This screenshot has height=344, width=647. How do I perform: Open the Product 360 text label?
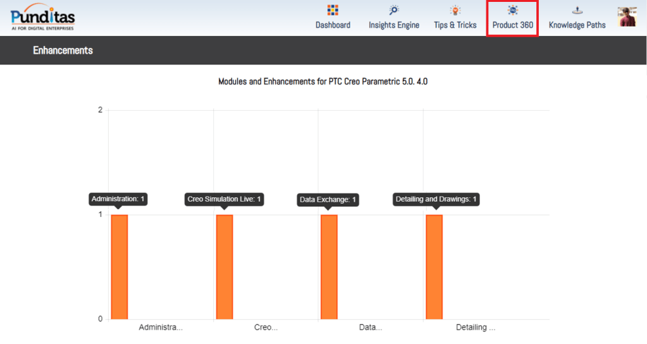pyautogui.click(x=512, y=25)
